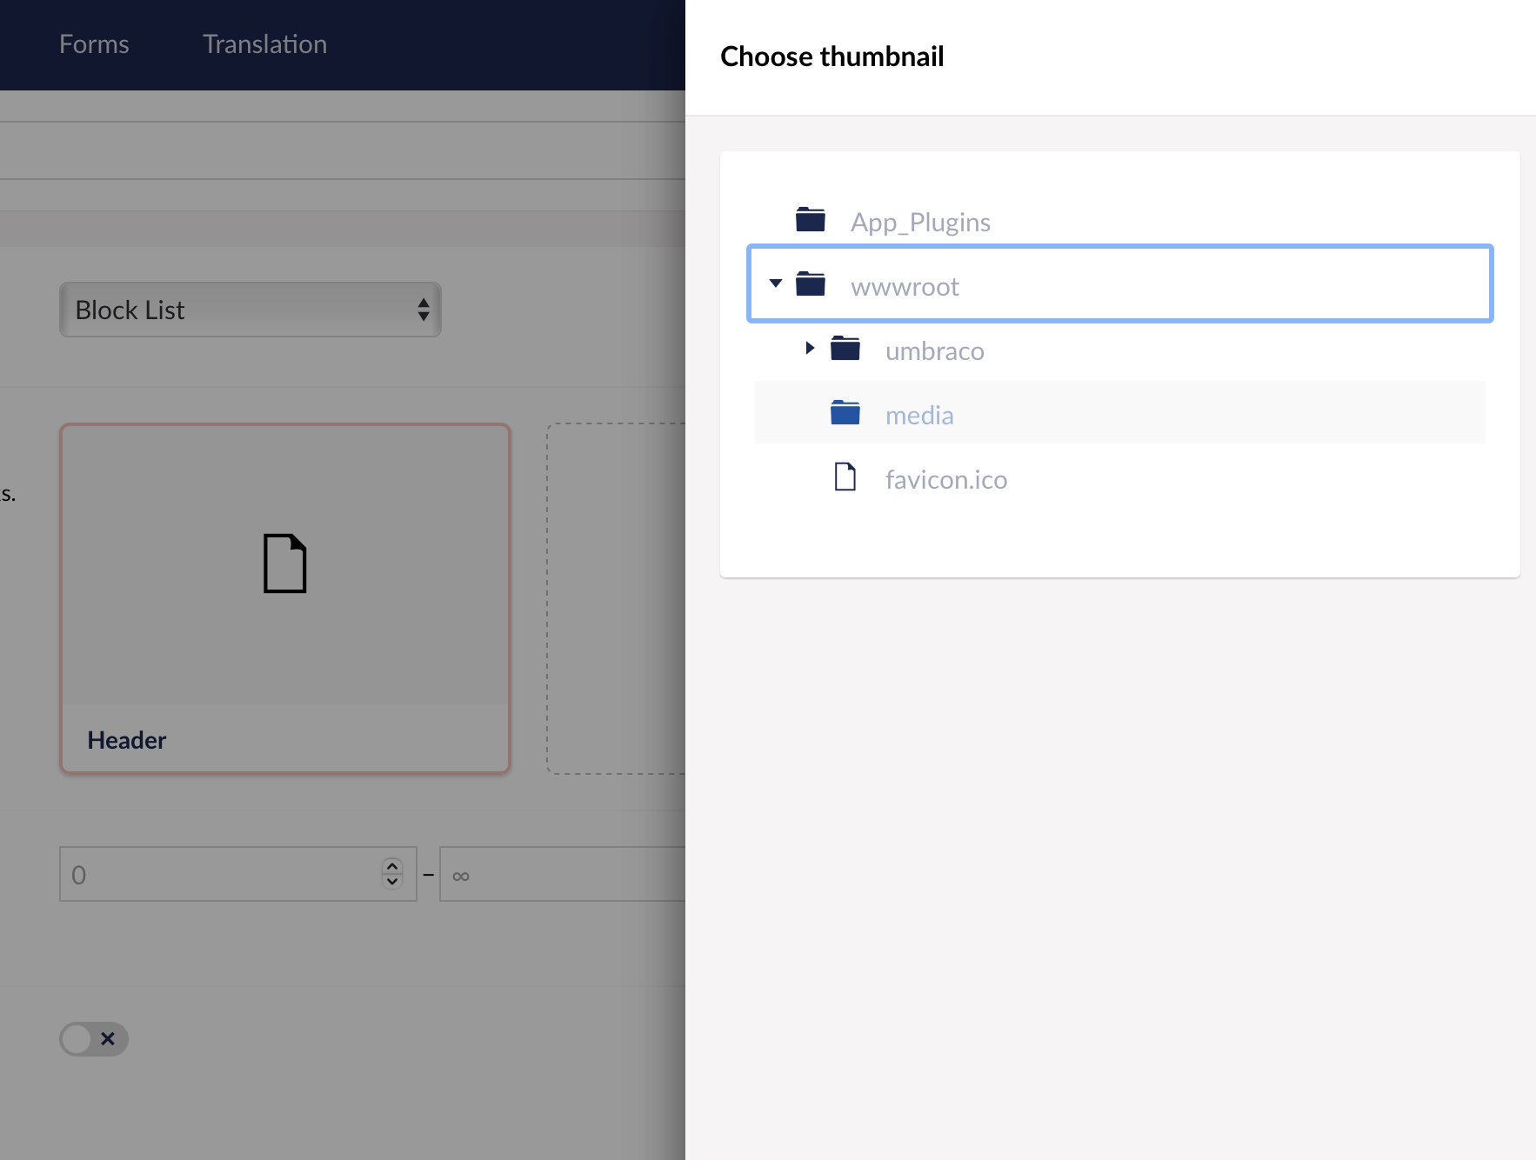Switch to the Translation section
Image resolution: width=1536 pixels, height=1160 pixels.
pyautogui.click(x=264, y=43)
